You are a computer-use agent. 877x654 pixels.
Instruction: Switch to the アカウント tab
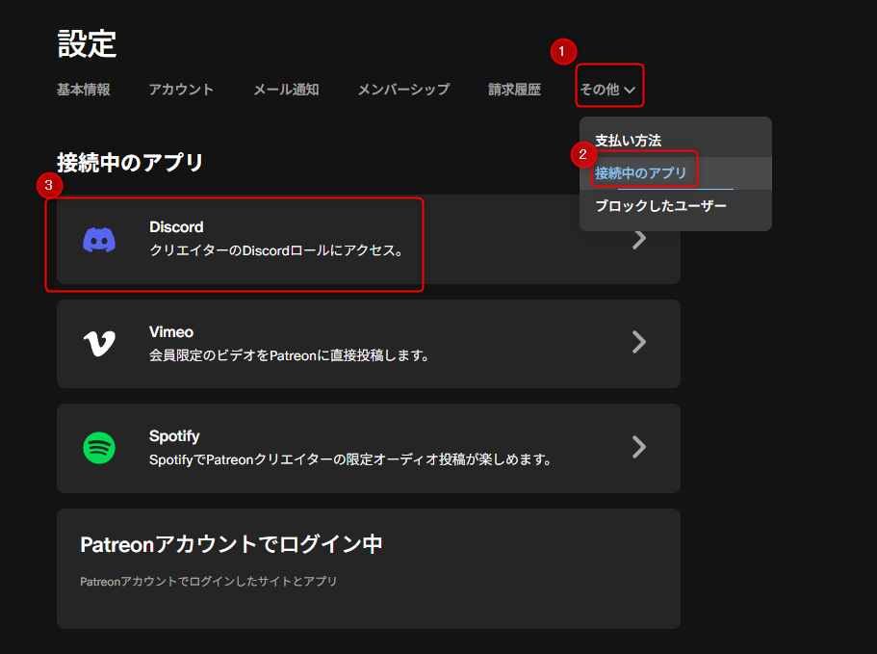tap(181, 90)
